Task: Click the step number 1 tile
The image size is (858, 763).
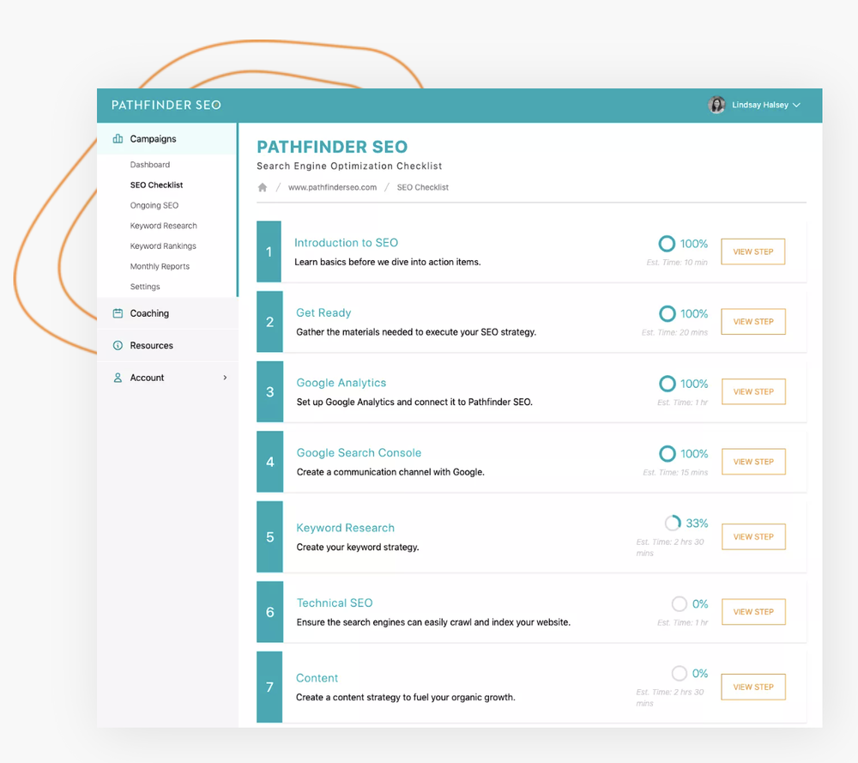Action: (x=269, y=251)
